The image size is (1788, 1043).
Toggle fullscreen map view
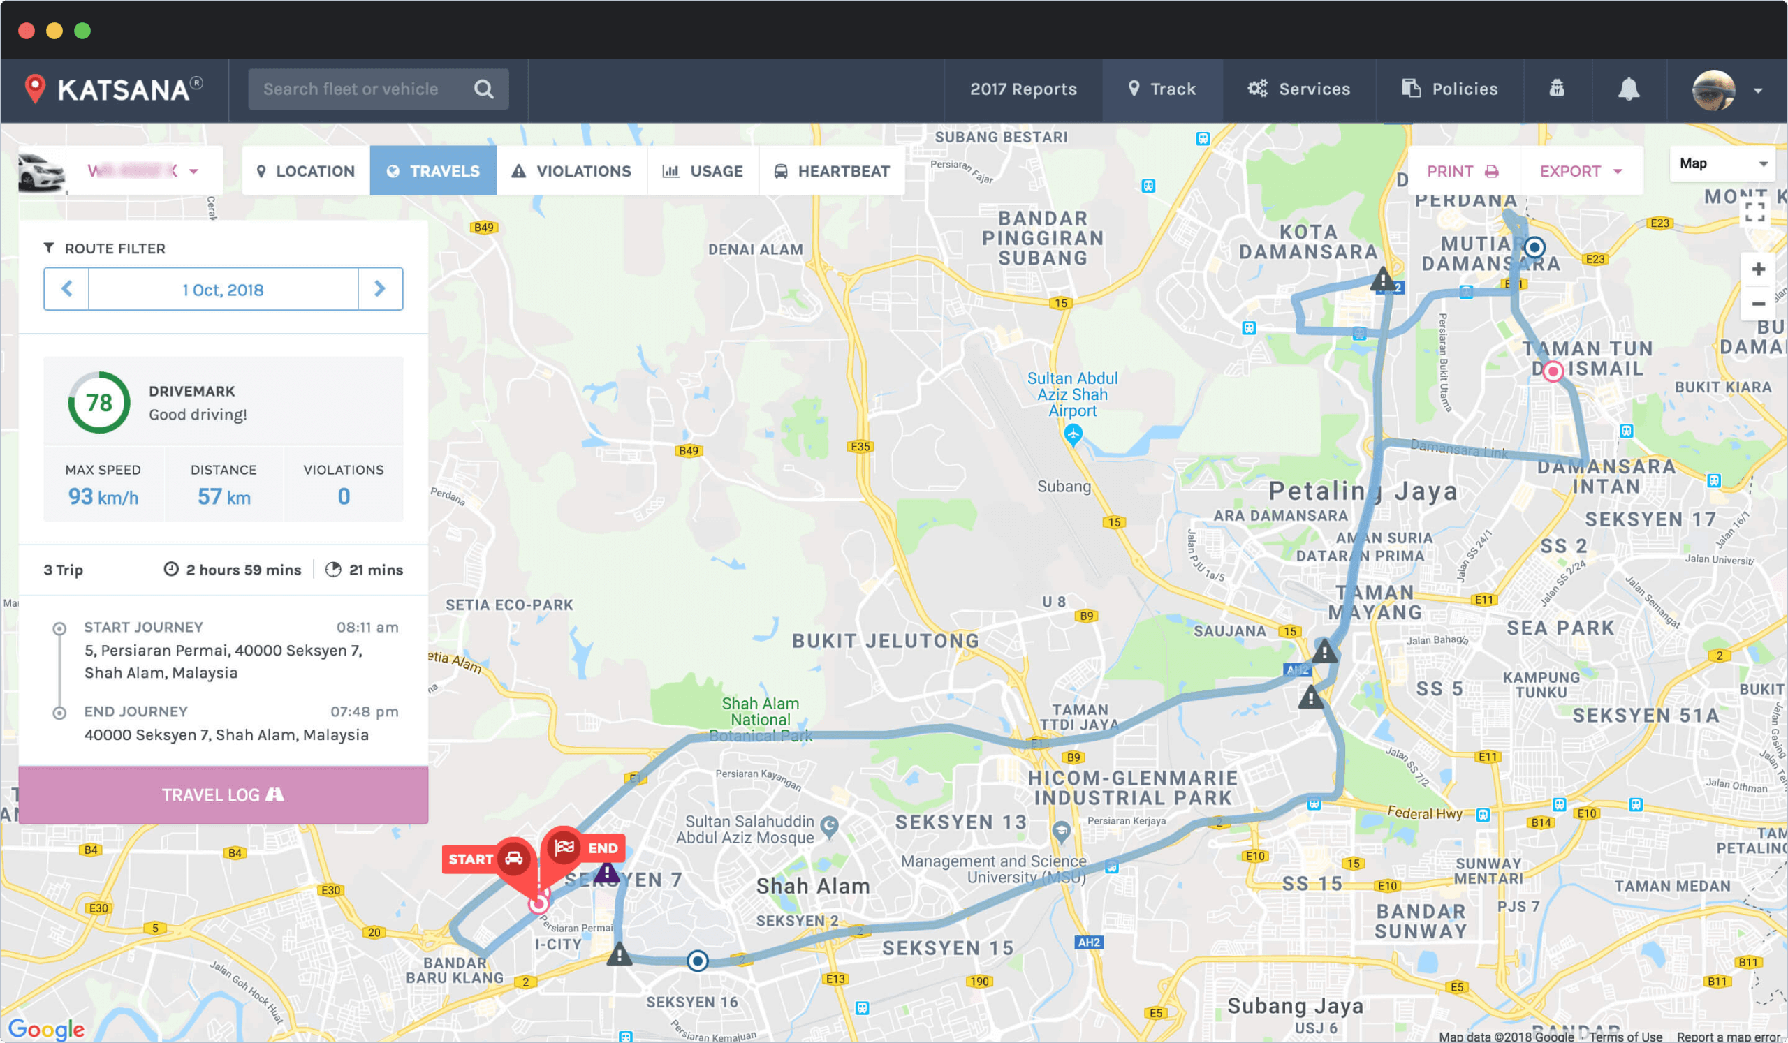[1755, 212]
